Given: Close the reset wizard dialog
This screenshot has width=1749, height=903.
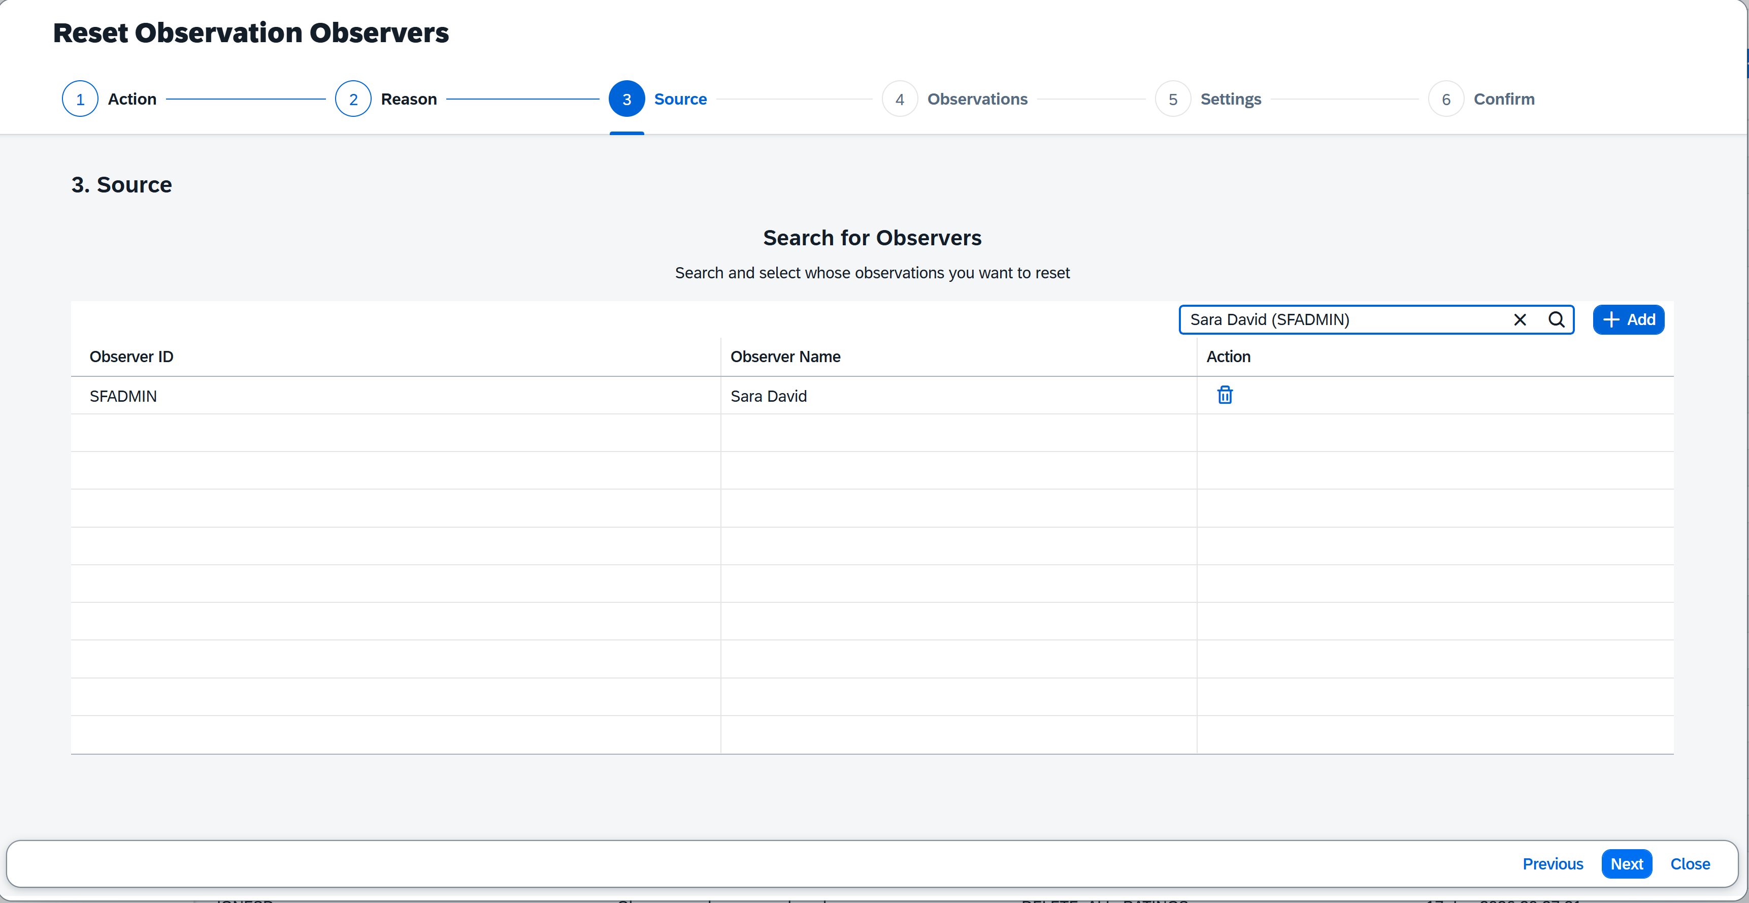Looking at the screenshot, I should click(x=1690, y=863).
